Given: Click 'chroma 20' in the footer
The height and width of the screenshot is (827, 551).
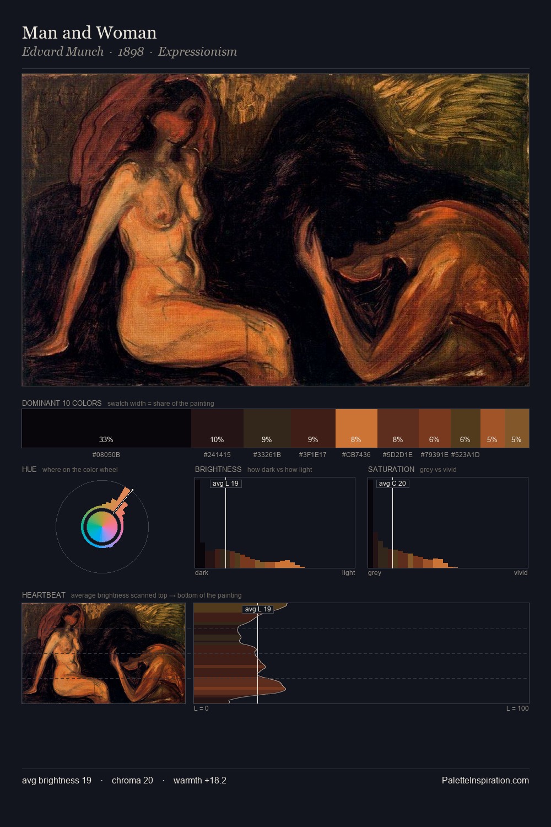Looking at the screenshot, I should [x=132, y=781].
